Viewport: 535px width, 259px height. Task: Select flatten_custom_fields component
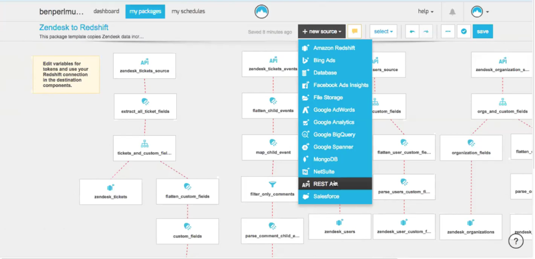point(188,191)
